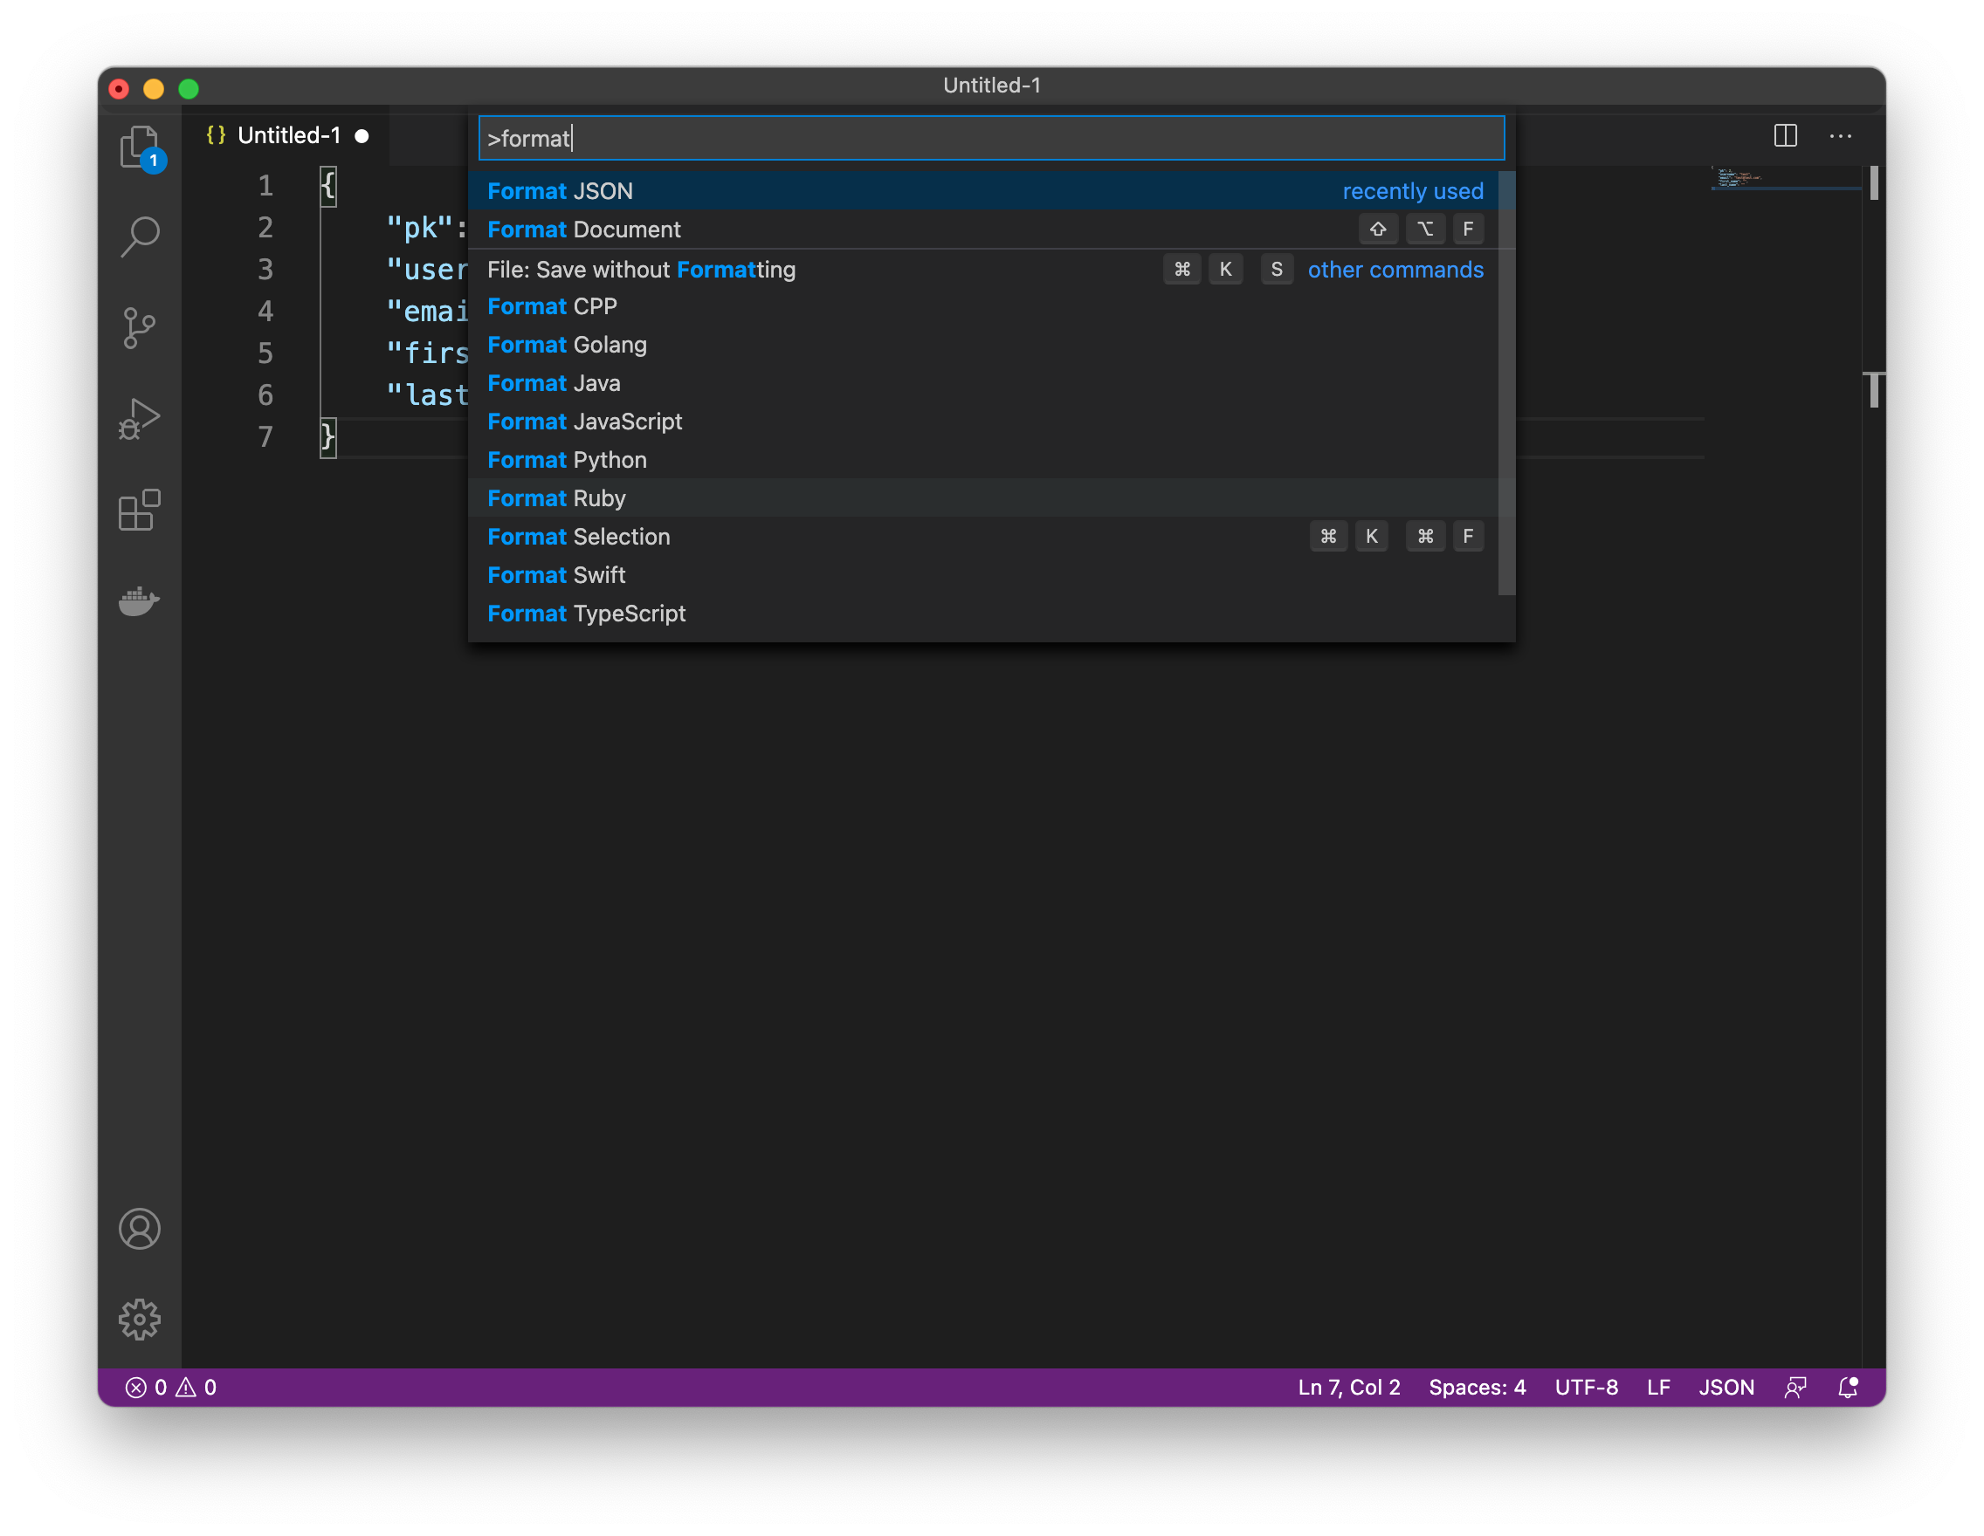The height and width of the screenshot is (1536, 1984).
Task: Choose Format Python from the list
Action: [x=567, y=460]
